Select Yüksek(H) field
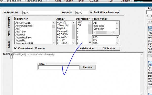 point(62,25)
